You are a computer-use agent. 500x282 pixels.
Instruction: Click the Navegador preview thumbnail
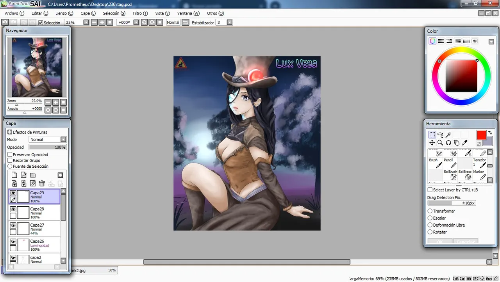point(37,67)
